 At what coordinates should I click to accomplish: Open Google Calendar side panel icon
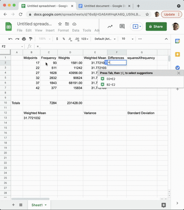177,41
